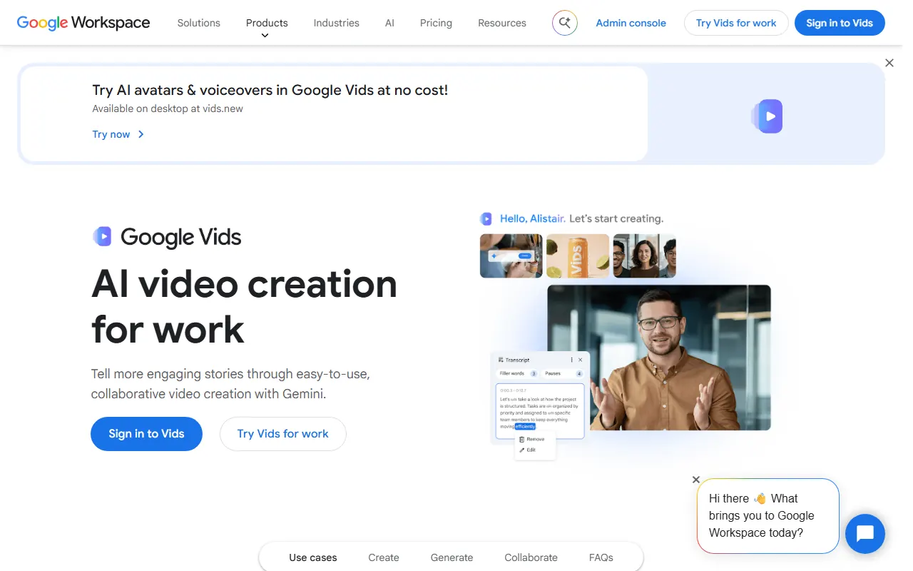Select the Use cases tab
Viewport: 913px width, 571px height.
(313, 557)
